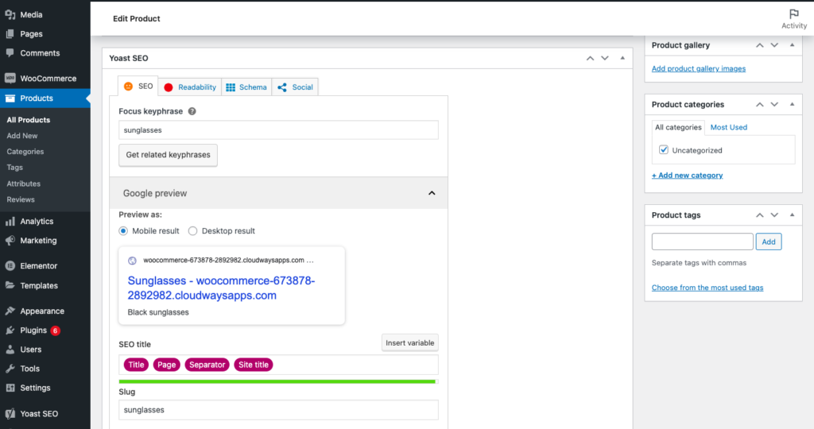The height and width of the screenshot is (429, 814).
Task: Click the Elementor circle icon
Action: coord(10,265)
